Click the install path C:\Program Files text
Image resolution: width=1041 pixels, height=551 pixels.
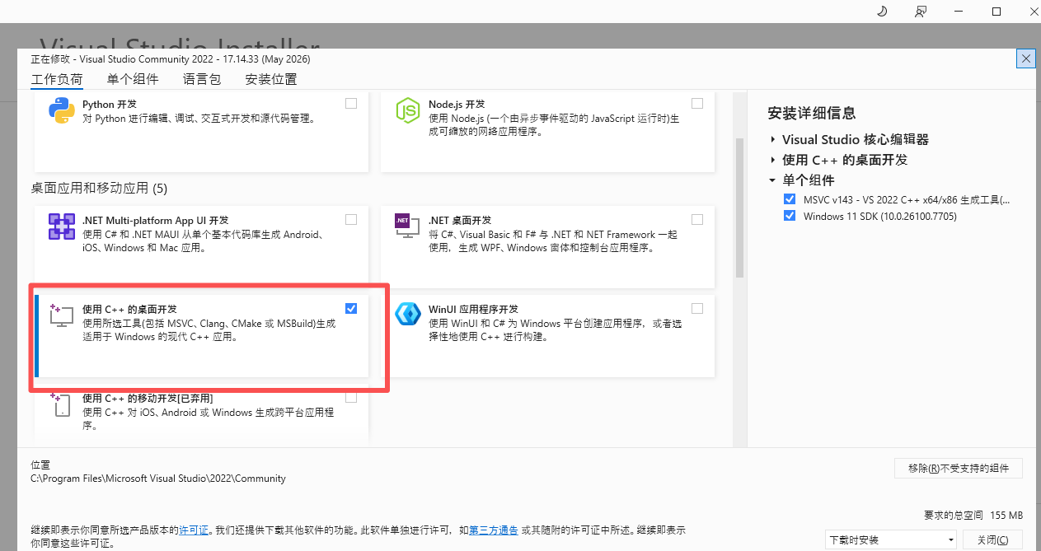pos(158,478)
